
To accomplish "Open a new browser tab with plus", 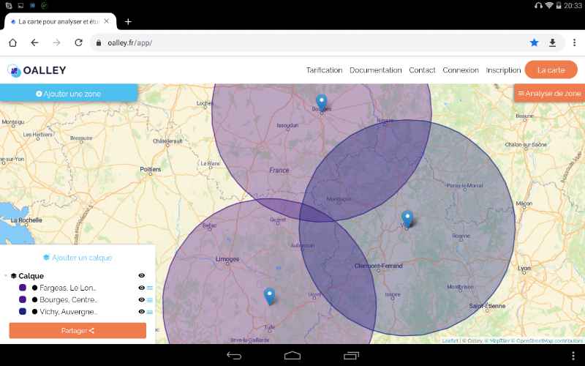I will 128,22.
